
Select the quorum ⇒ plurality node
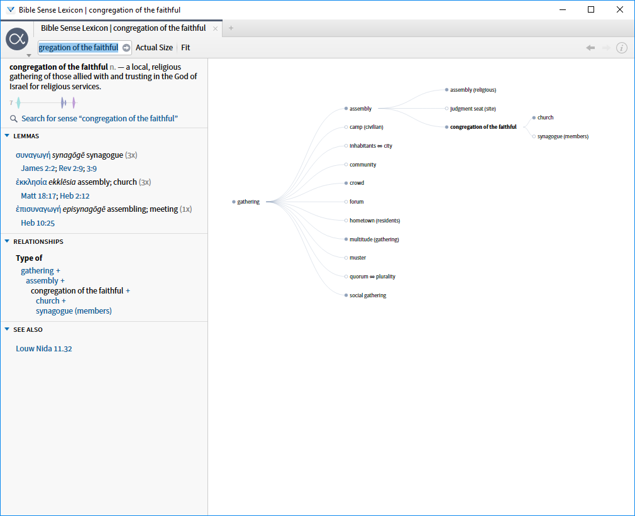[x=370, y=277]
